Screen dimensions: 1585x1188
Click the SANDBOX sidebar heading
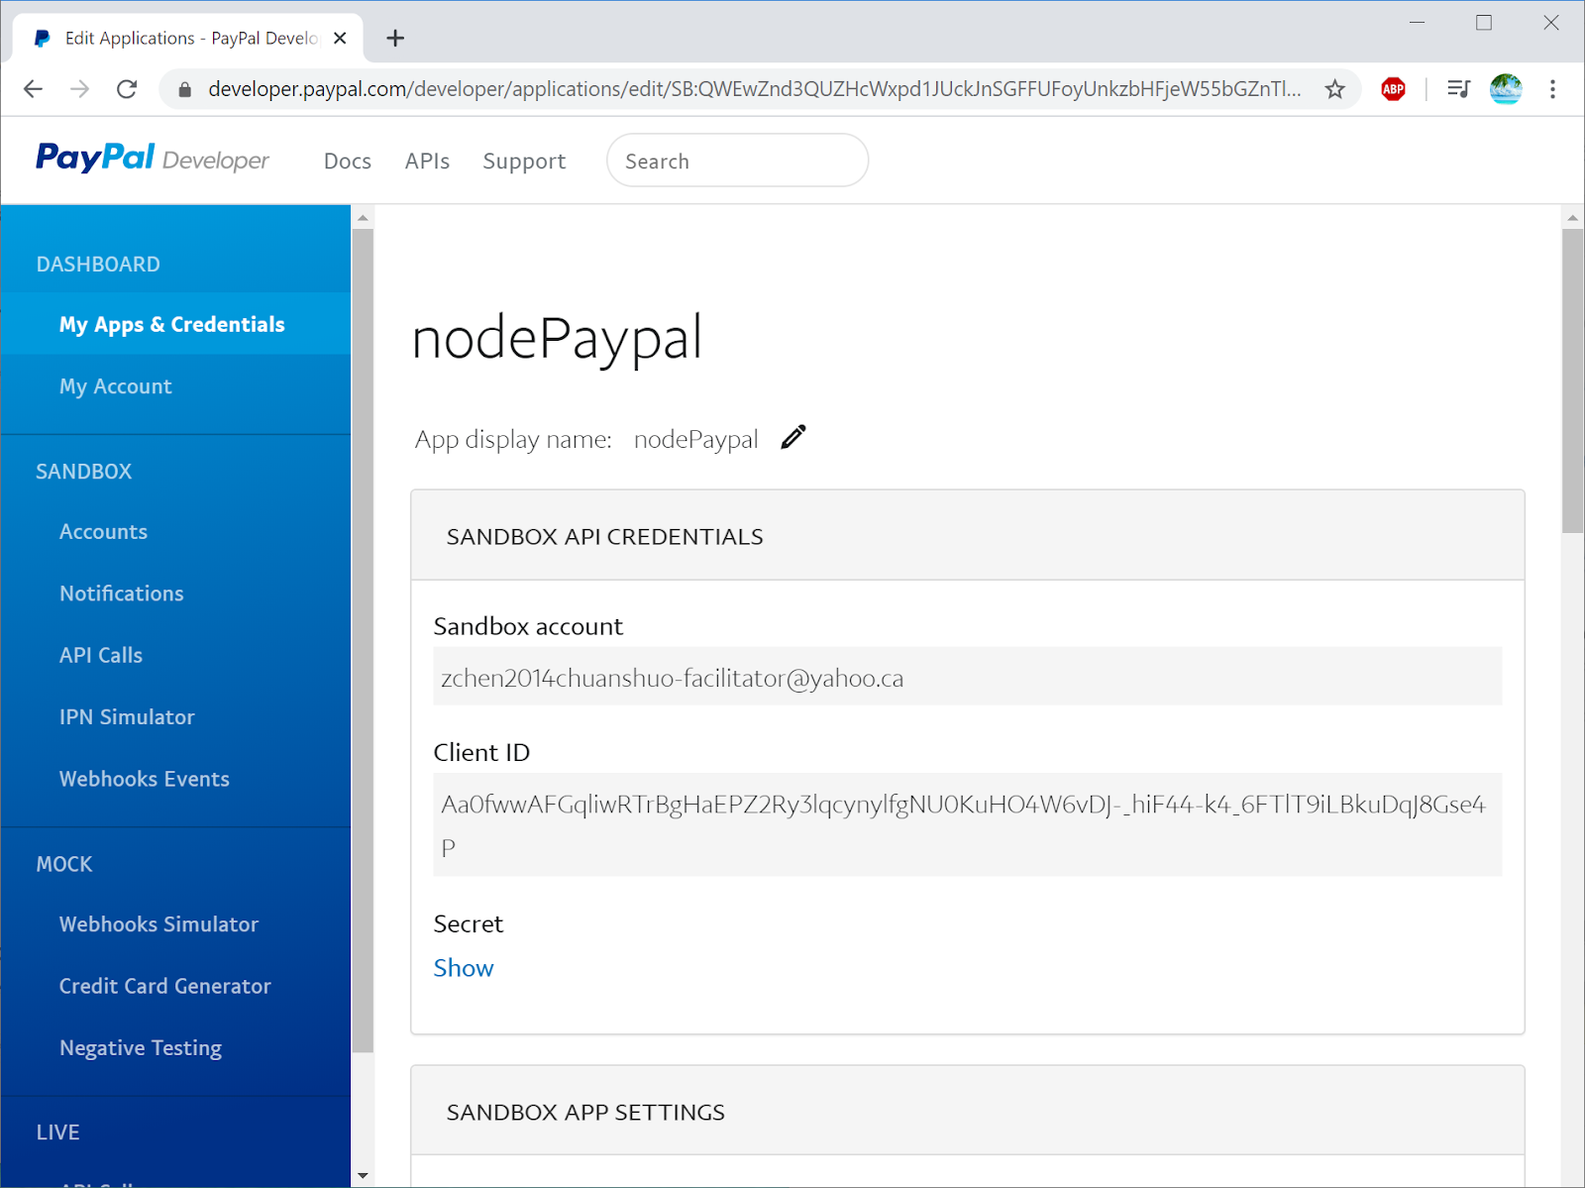pyautogui.click(x=84, y=472)
